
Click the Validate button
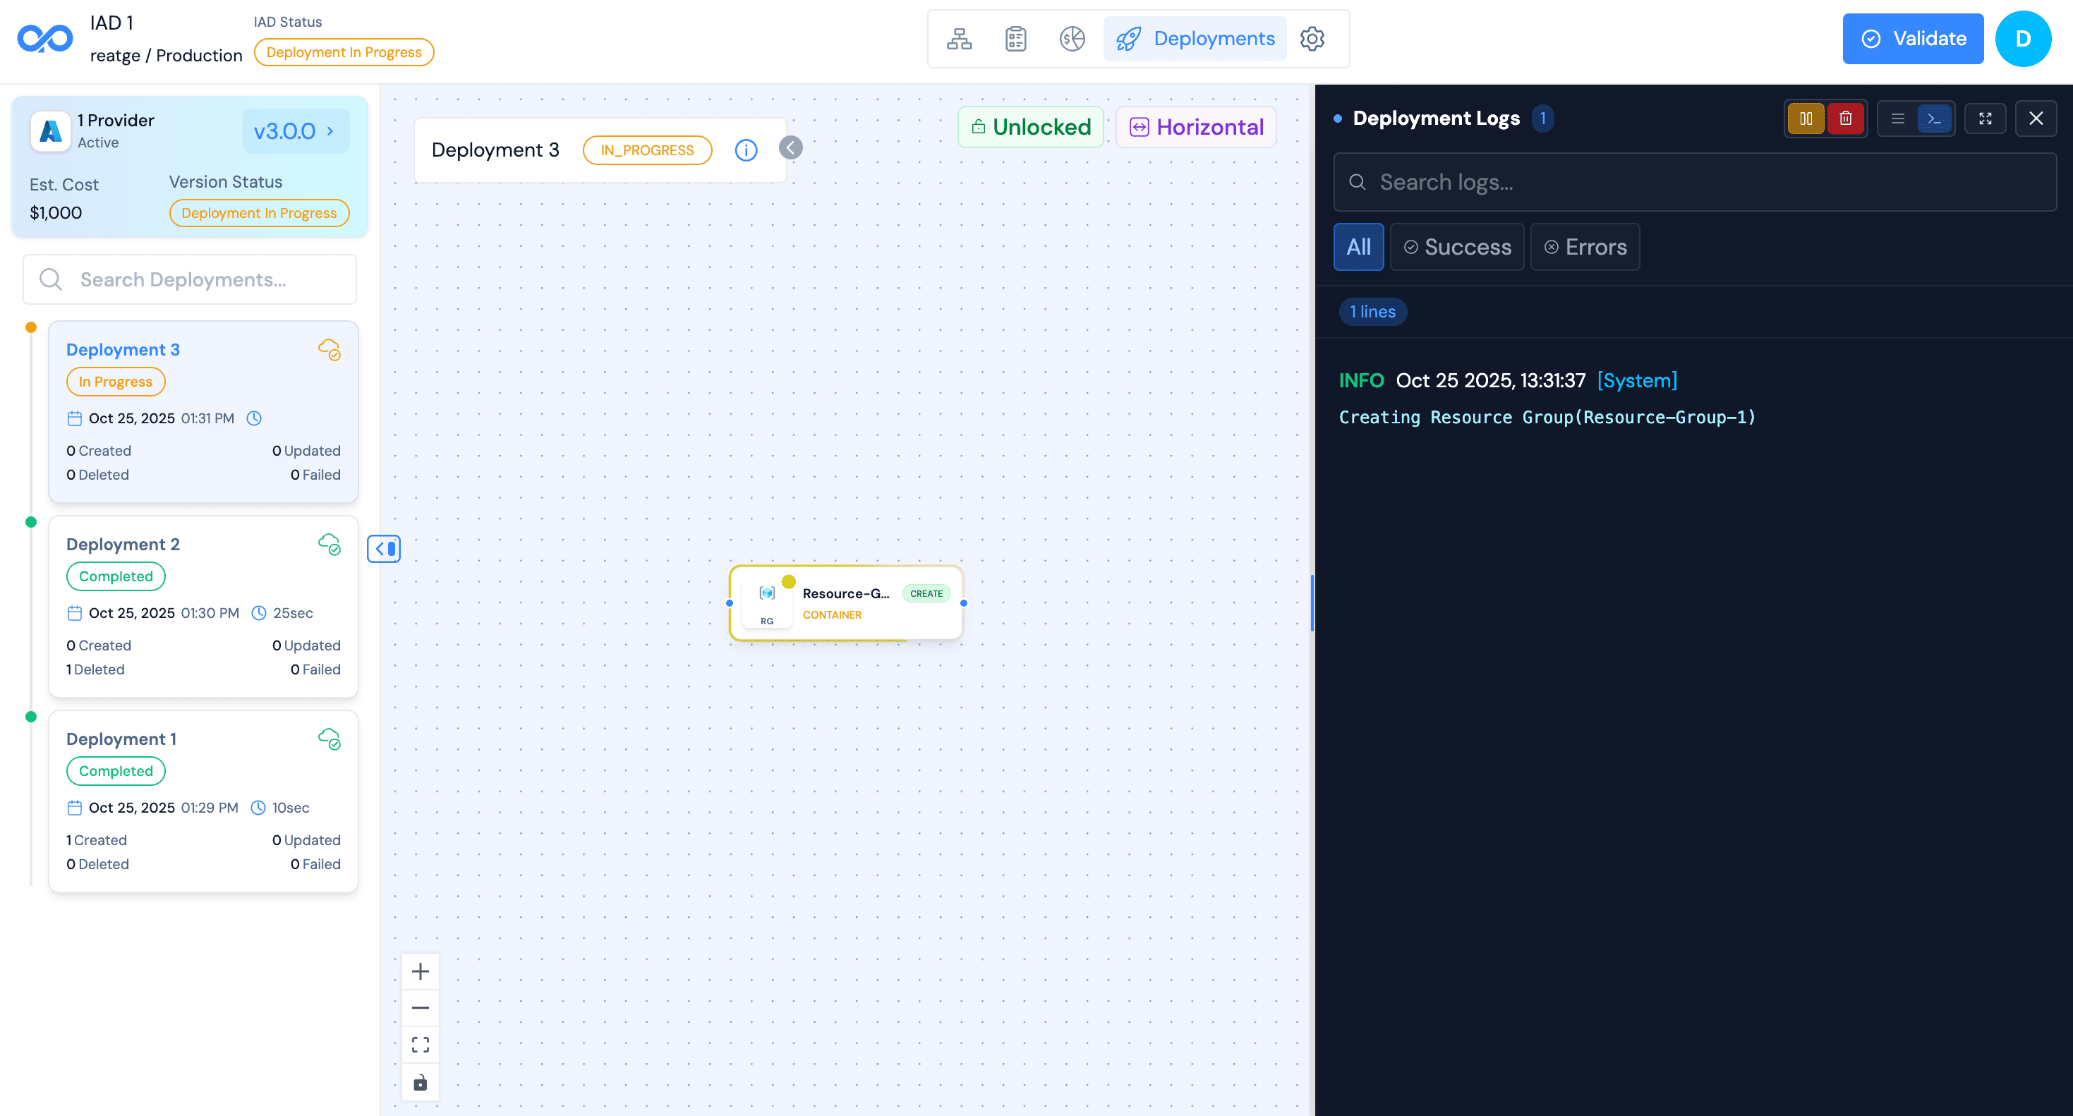point(1913,38)
